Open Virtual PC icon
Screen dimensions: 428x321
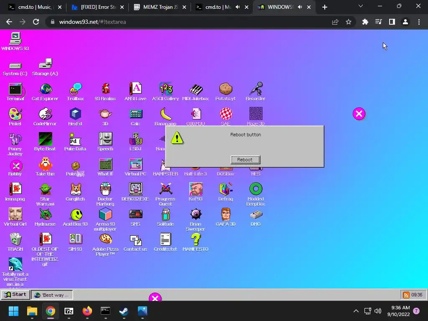click(x=135, y=164)
